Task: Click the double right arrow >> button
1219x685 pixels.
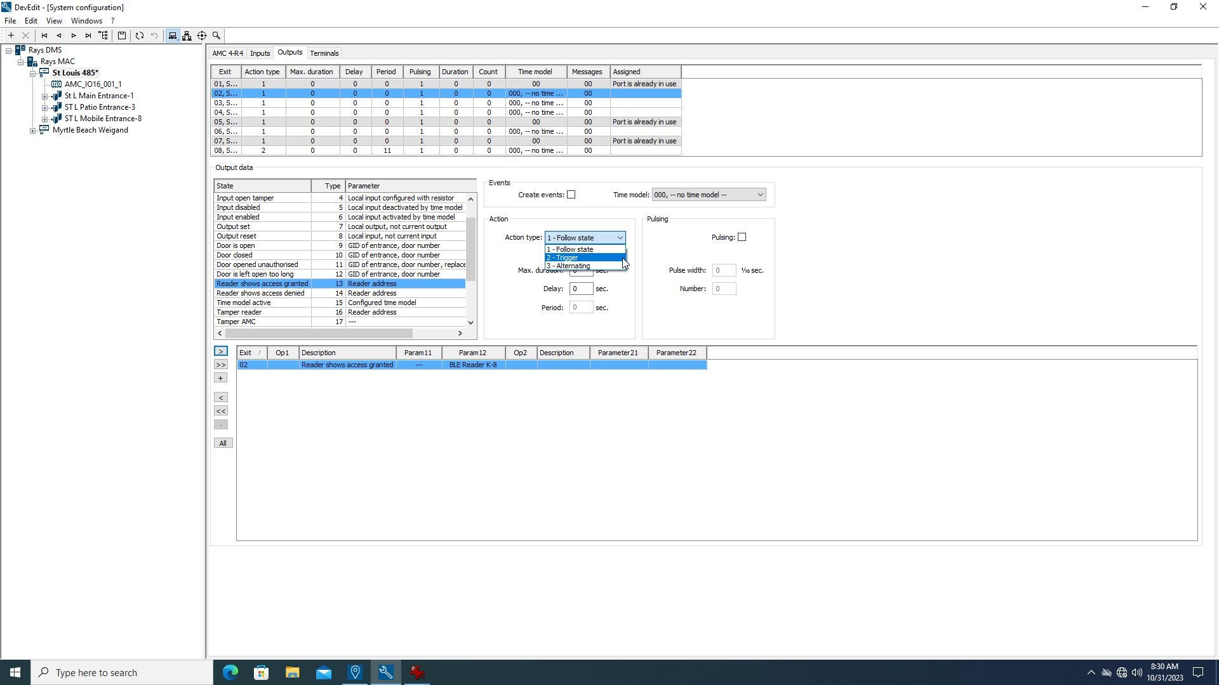Action: (221, 365)
